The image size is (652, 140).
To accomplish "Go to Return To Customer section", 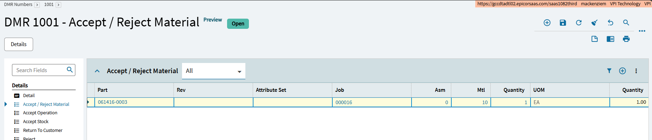I will click(x=43, y=130).
